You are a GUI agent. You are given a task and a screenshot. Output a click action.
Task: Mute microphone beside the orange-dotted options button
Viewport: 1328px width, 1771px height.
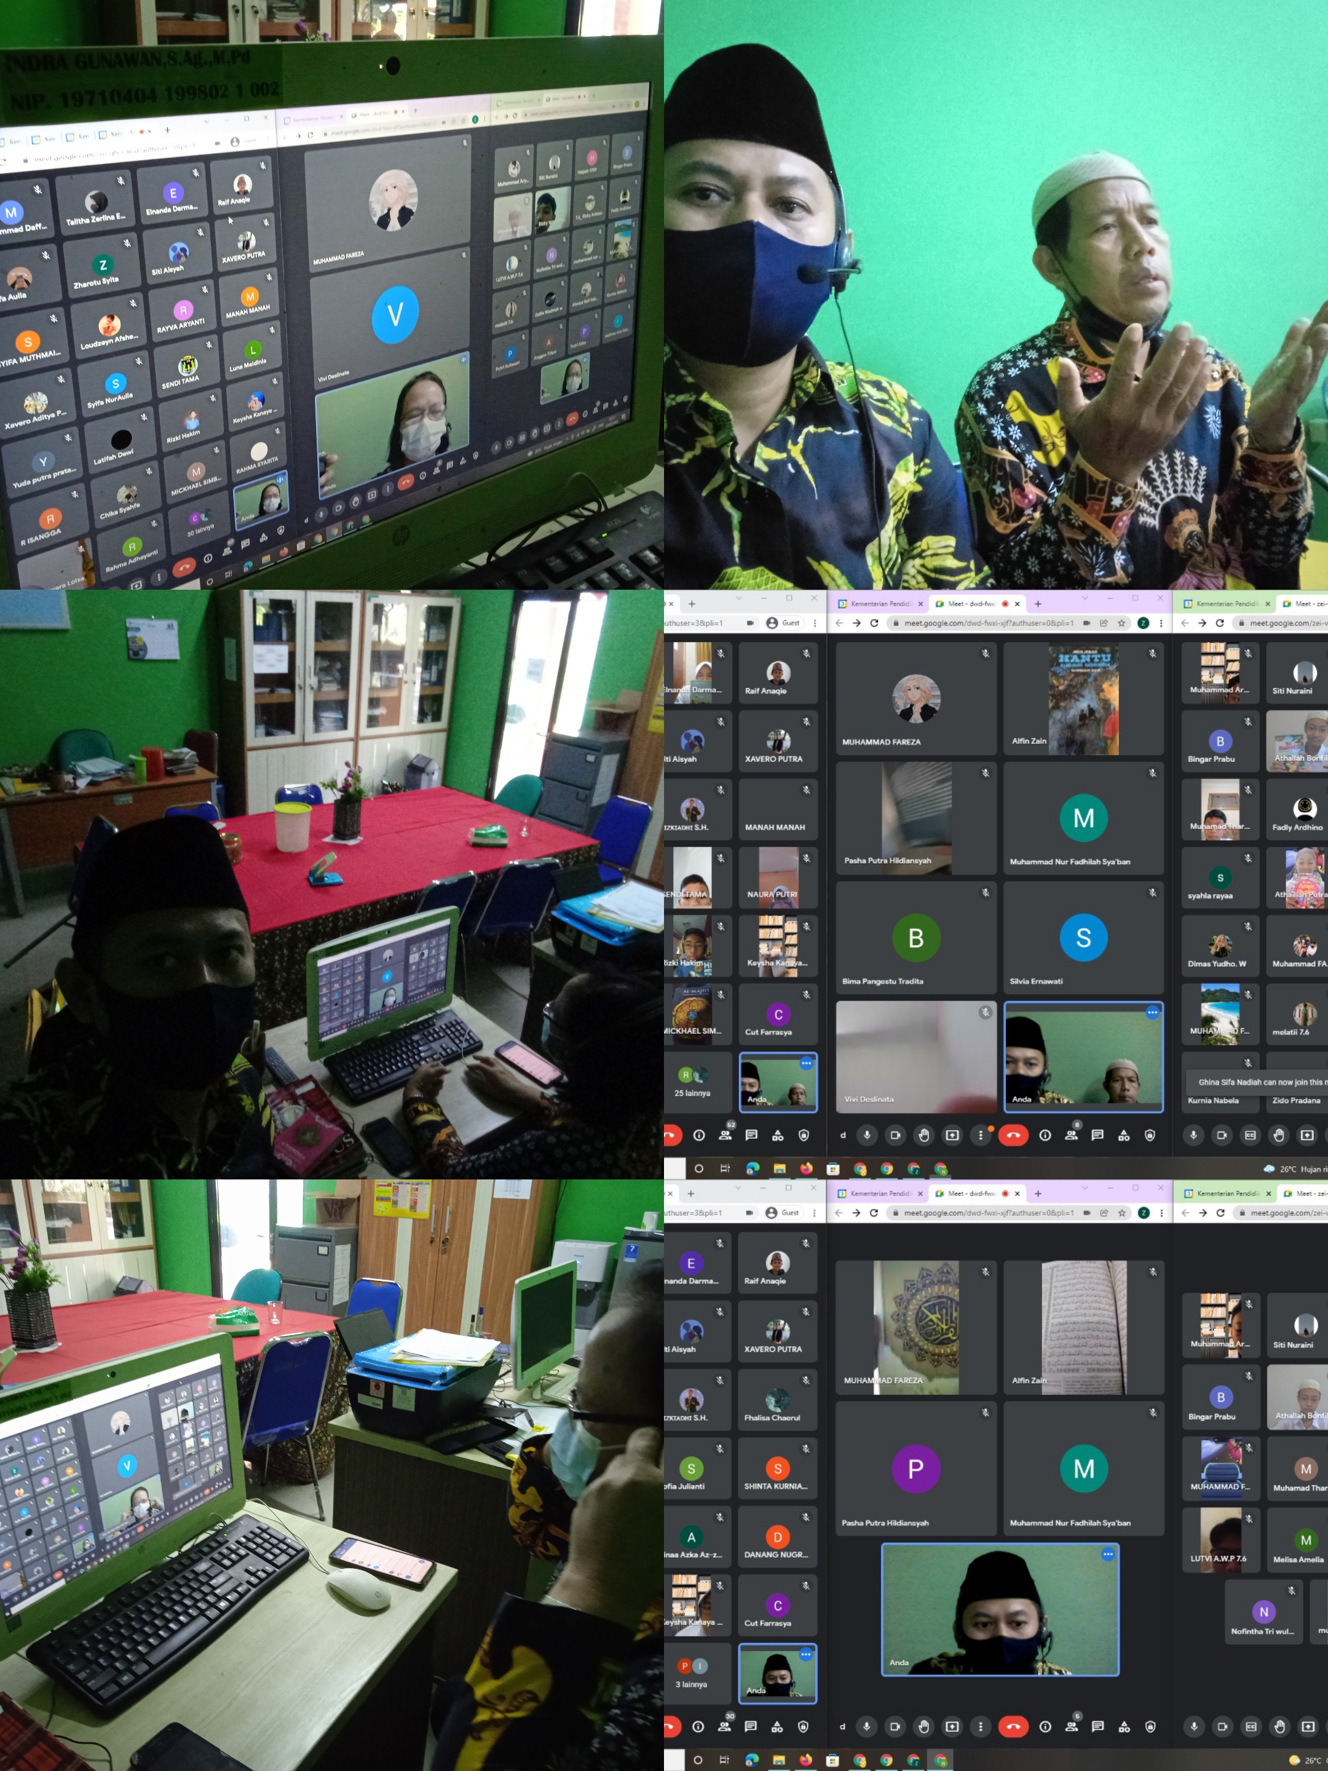tap(867, 1135)
